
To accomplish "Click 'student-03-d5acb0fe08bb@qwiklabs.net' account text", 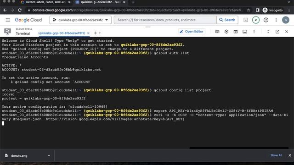I will tap(61, 70).
